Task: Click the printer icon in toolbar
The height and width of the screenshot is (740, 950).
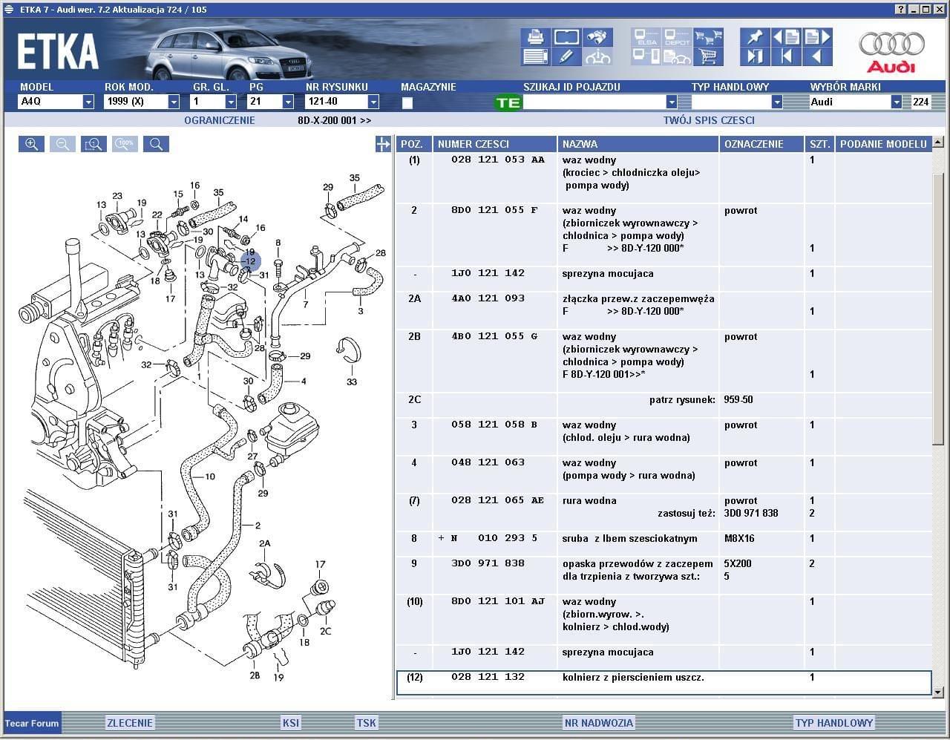Action: click(x=535, y=37)
